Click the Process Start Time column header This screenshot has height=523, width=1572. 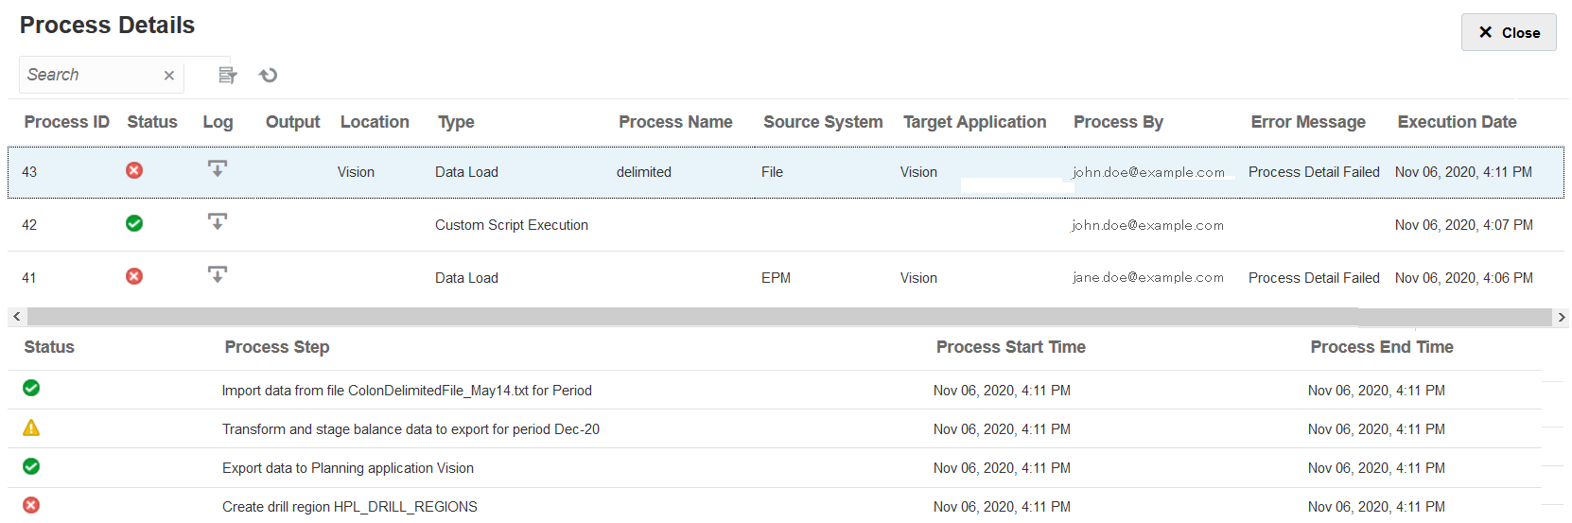pyautogui.click(x=1010, y=347)
